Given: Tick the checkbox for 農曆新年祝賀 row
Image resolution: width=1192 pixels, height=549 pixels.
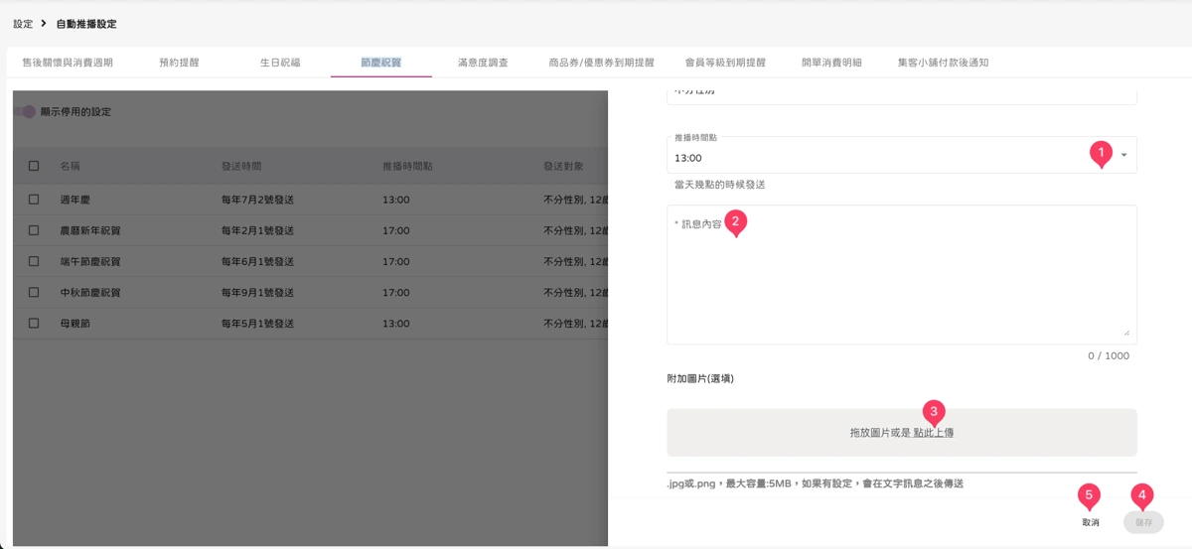Looking at the screenshot, I should pos(34,230).
